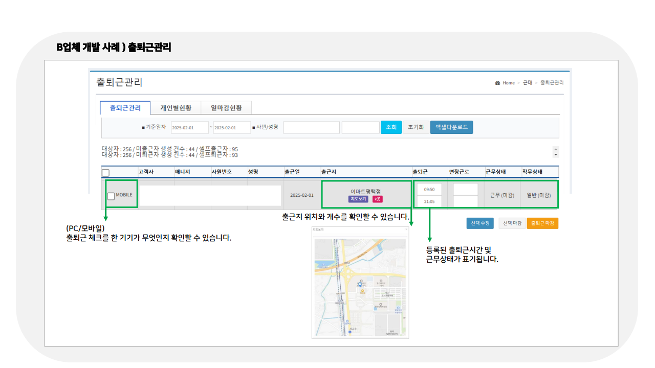
Task: Open the 지도보기 map badge in the 출근지 cell
Action: [358, 198]
